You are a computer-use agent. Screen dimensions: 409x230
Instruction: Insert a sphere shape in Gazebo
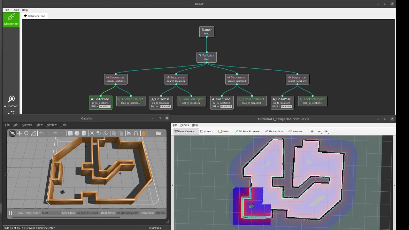77,133
